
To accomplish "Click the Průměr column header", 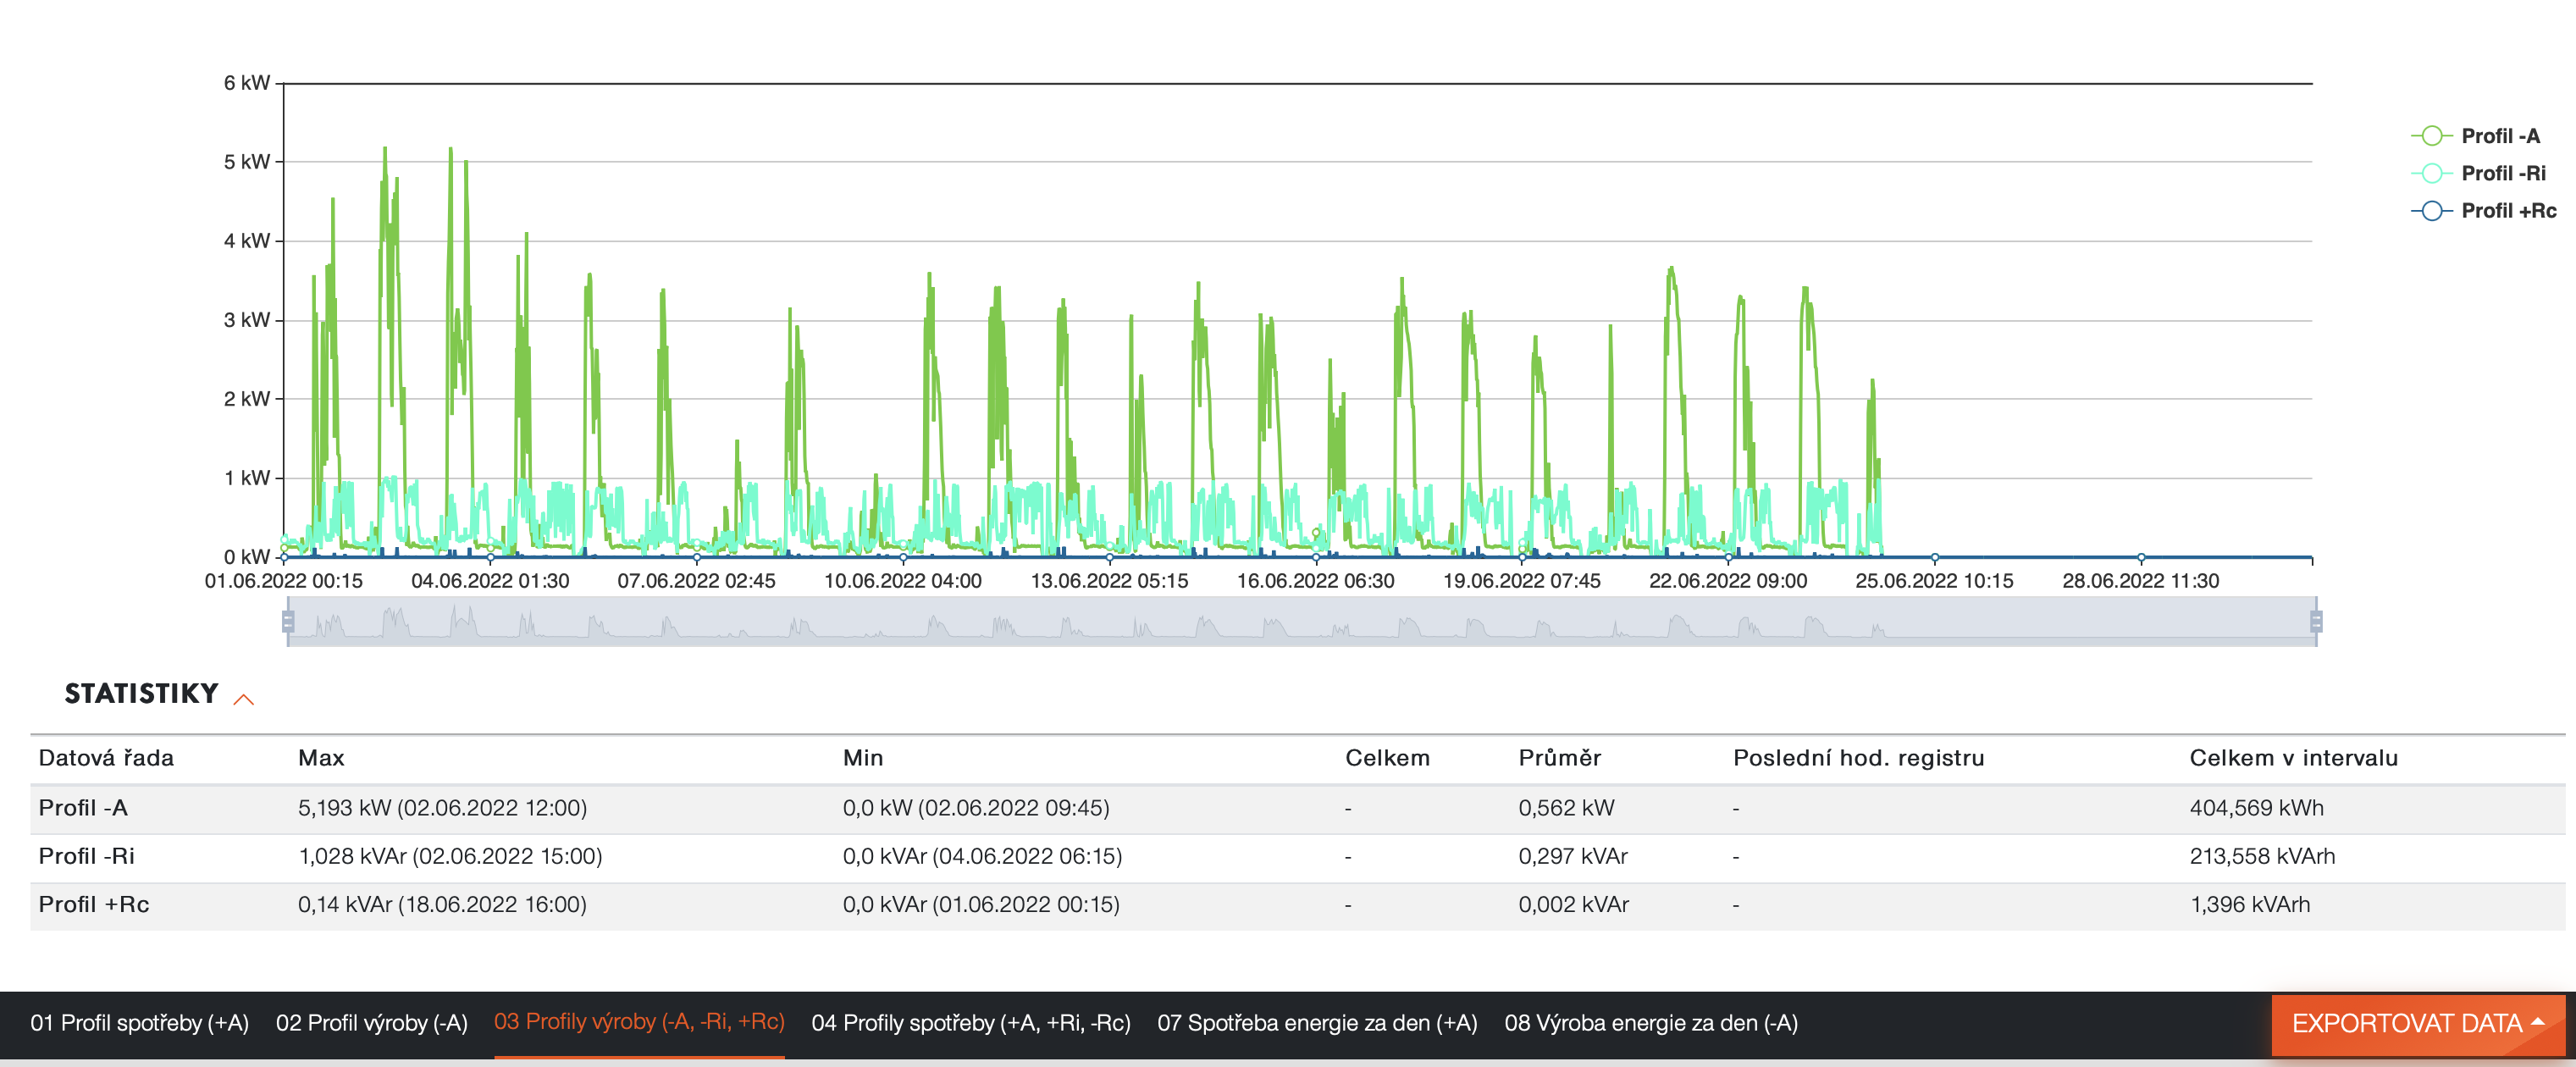I will [x=1559, y=758].
